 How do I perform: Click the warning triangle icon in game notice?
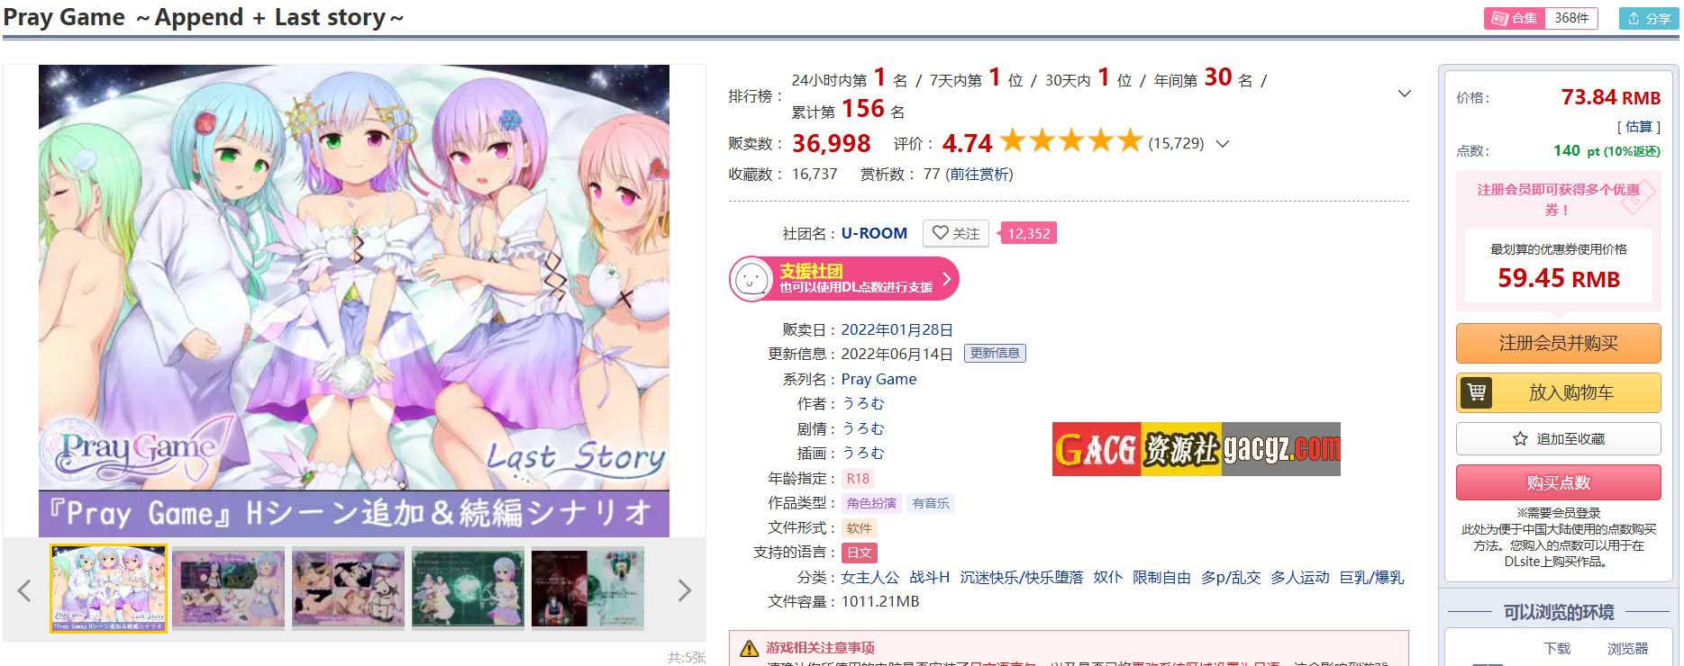tap(749, 648)
